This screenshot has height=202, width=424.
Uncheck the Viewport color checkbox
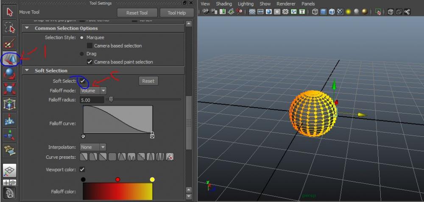[x=82, y=170]
